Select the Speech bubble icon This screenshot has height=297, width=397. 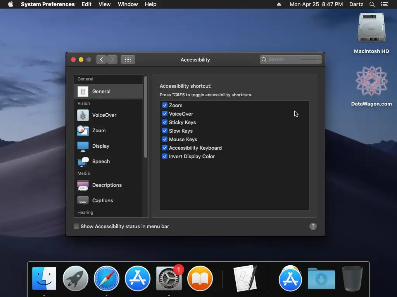(83, 162)
